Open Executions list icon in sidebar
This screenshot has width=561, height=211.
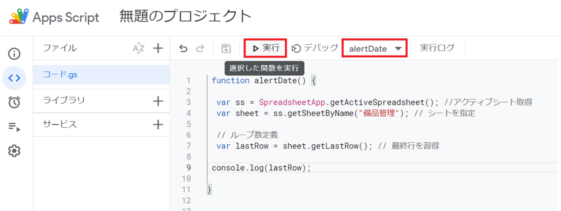[x=14, y=127]
